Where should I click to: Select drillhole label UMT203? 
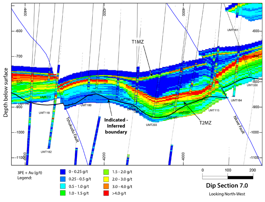(x=151, y=125)
